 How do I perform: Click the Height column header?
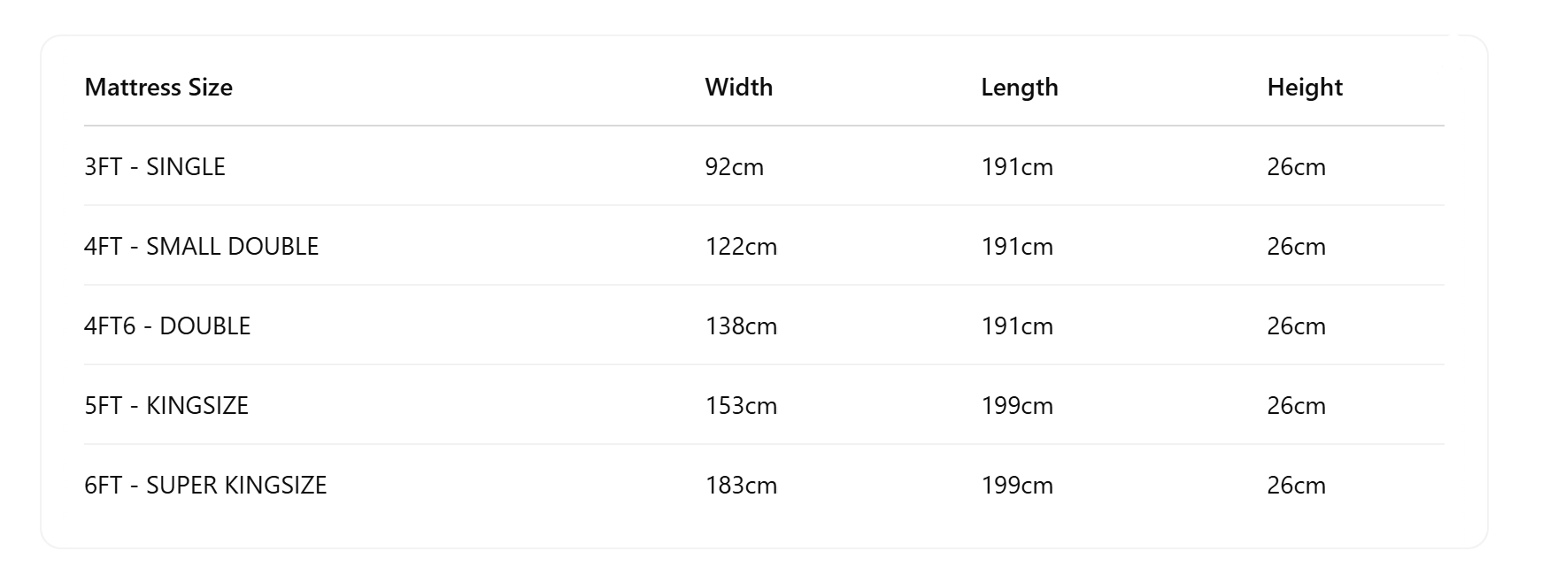(1305, 88)
